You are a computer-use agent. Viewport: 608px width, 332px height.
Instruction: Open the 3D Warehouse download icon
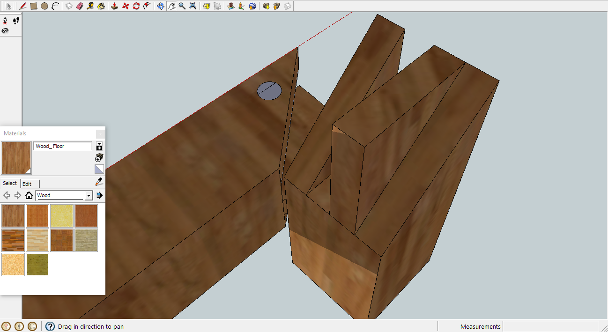pyautogui.click(x=266, y=6)
